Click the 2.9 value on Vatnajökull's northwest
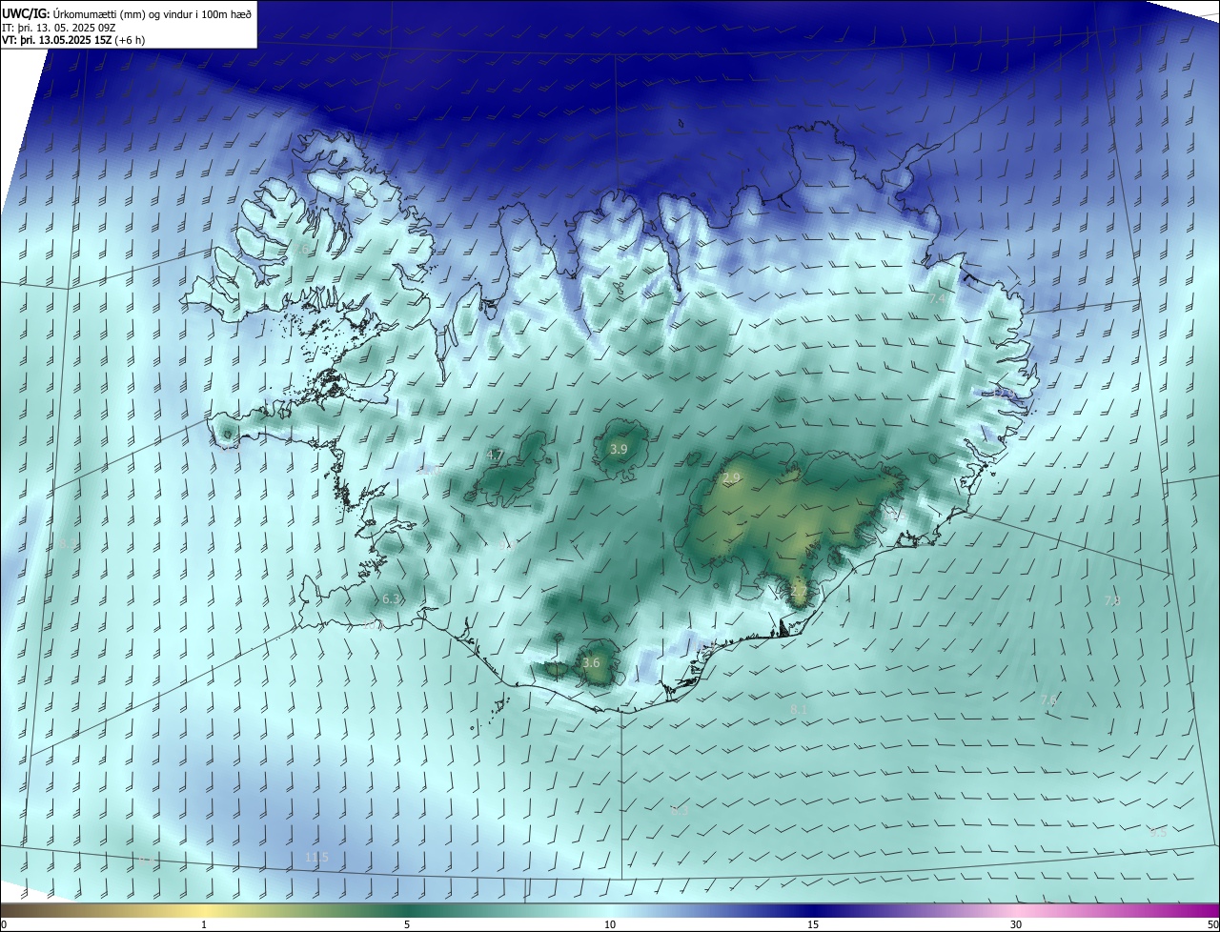Screen dimensions: 1220x932 pyautogui.click(x=731, y=478)
